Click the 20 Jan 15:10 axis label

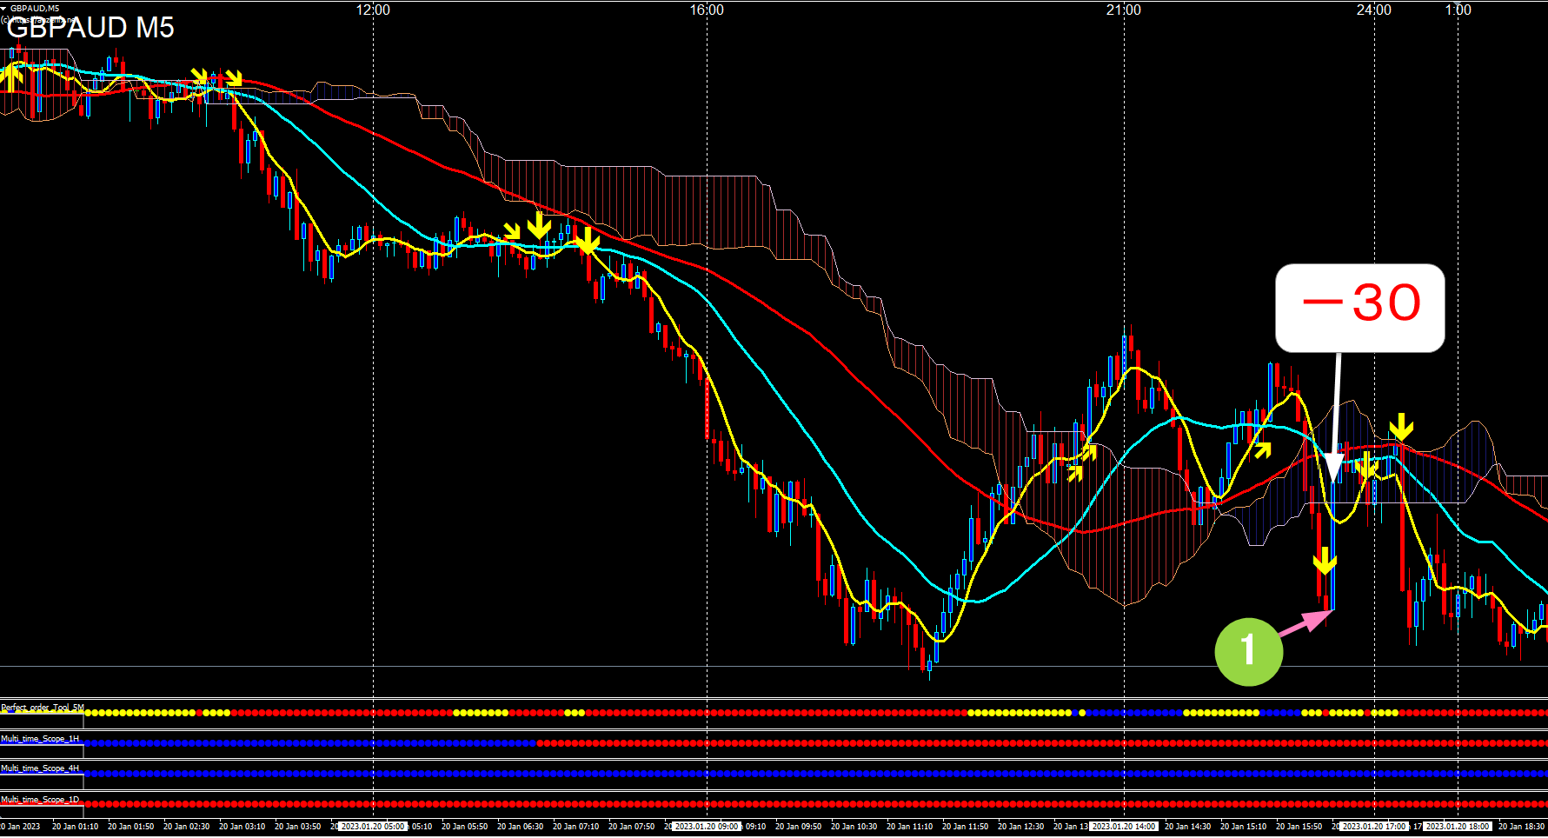click(x=1243, y=827)
